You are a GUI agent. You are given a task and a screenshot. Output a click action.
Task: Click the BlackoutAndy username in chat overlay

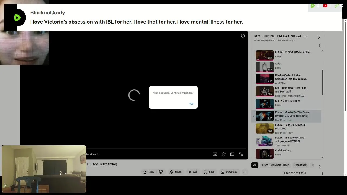(x=47, y=13)
